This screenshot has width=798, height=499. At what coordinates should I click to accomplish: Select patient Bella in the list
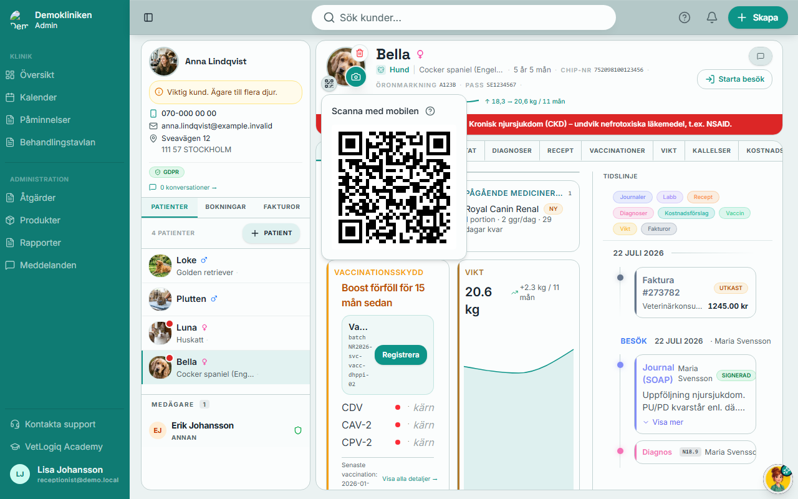226,367
